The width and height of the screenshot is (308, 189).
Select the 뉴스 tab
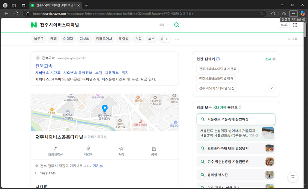tap(151, 39)
